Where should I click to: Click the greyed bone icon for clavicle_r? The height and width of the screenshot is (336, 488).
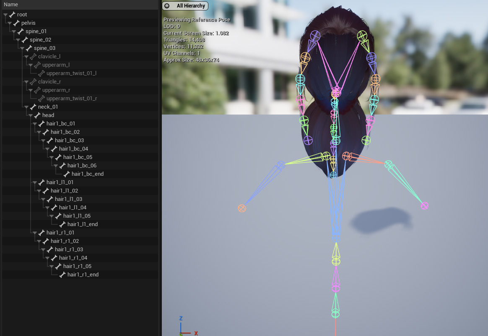click(x=33, y=81)
